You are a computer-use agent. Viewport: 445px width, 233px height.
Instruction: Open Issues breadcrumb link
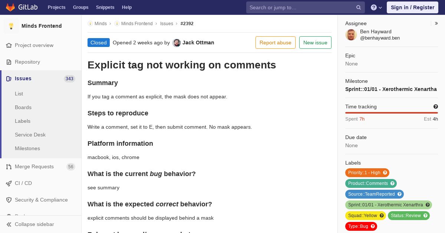click(x=167, y=23)
